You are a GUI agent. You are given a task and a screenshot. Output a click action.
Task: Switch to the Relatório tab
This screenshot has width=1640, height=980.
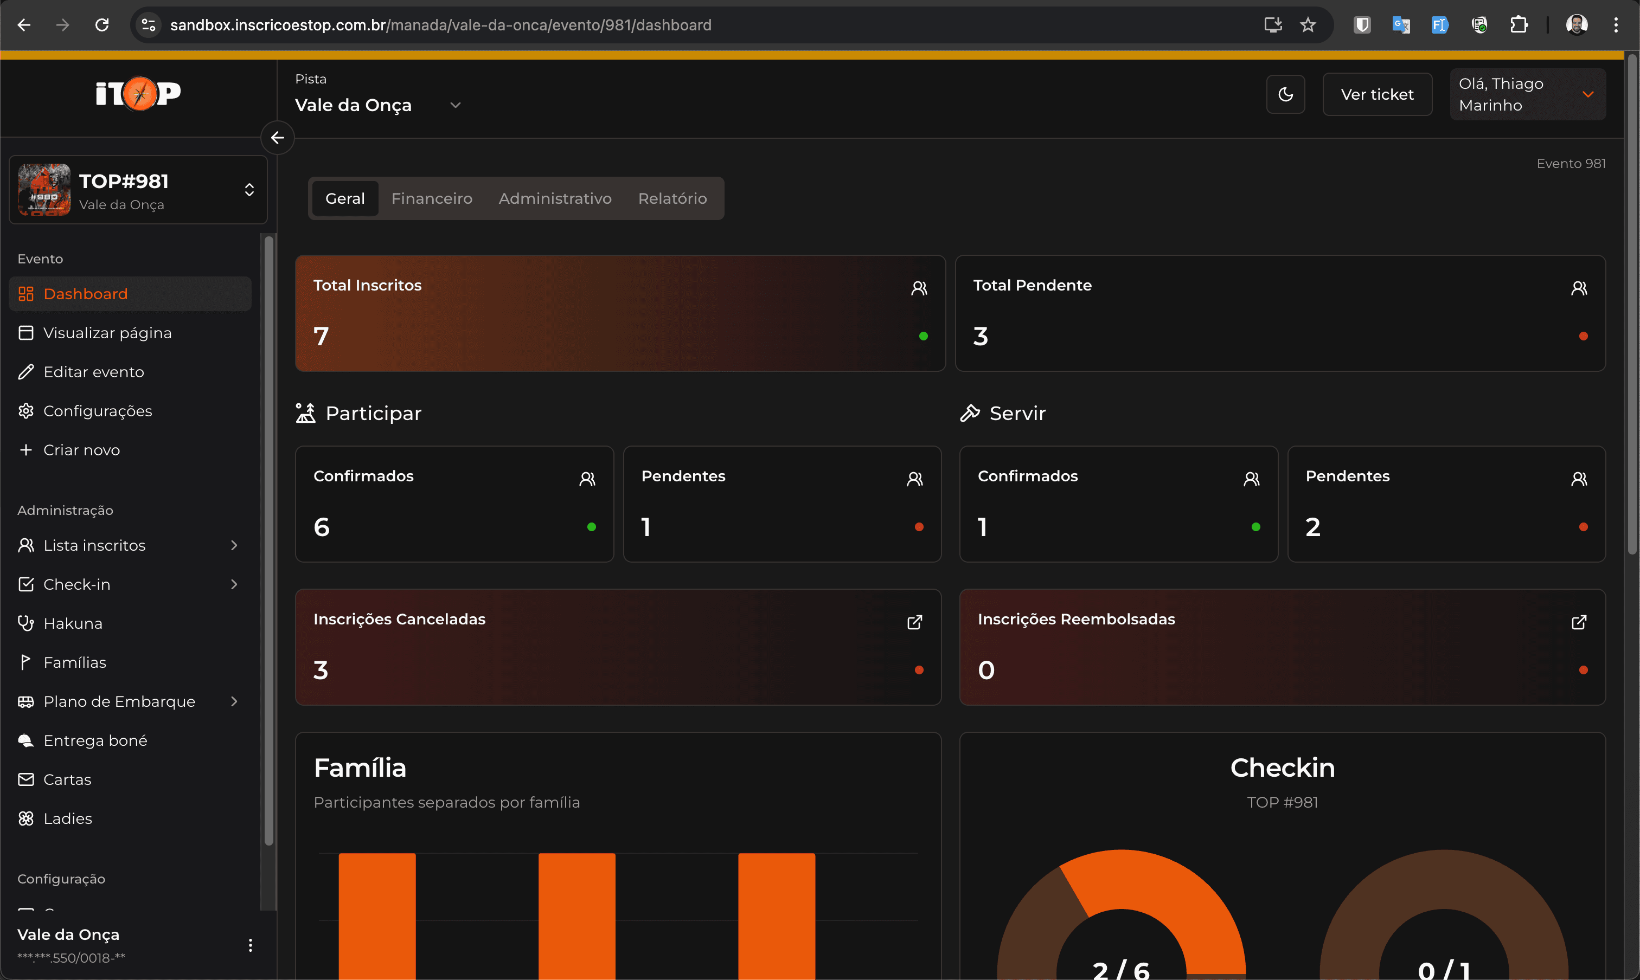pos(672,198)
